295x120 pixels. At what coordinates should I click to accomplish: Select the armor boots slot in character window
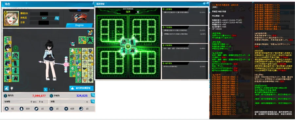pyautogui.click(x=15, y=78)
